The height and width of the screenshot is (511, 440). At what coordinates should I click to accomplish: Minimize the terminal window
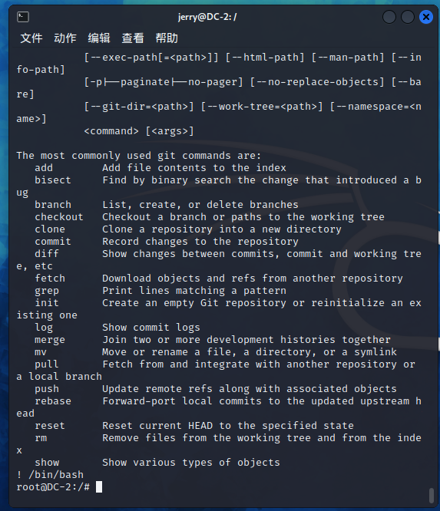(389, 17)
